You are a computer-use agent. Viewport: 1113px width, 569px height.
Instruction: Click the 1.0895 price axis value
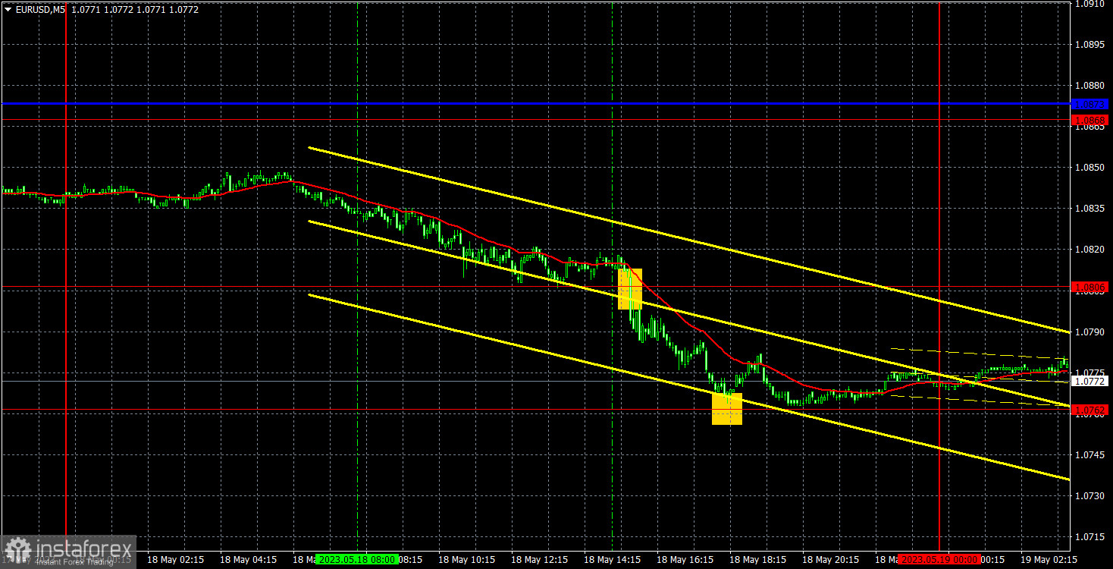(1091, 45)
